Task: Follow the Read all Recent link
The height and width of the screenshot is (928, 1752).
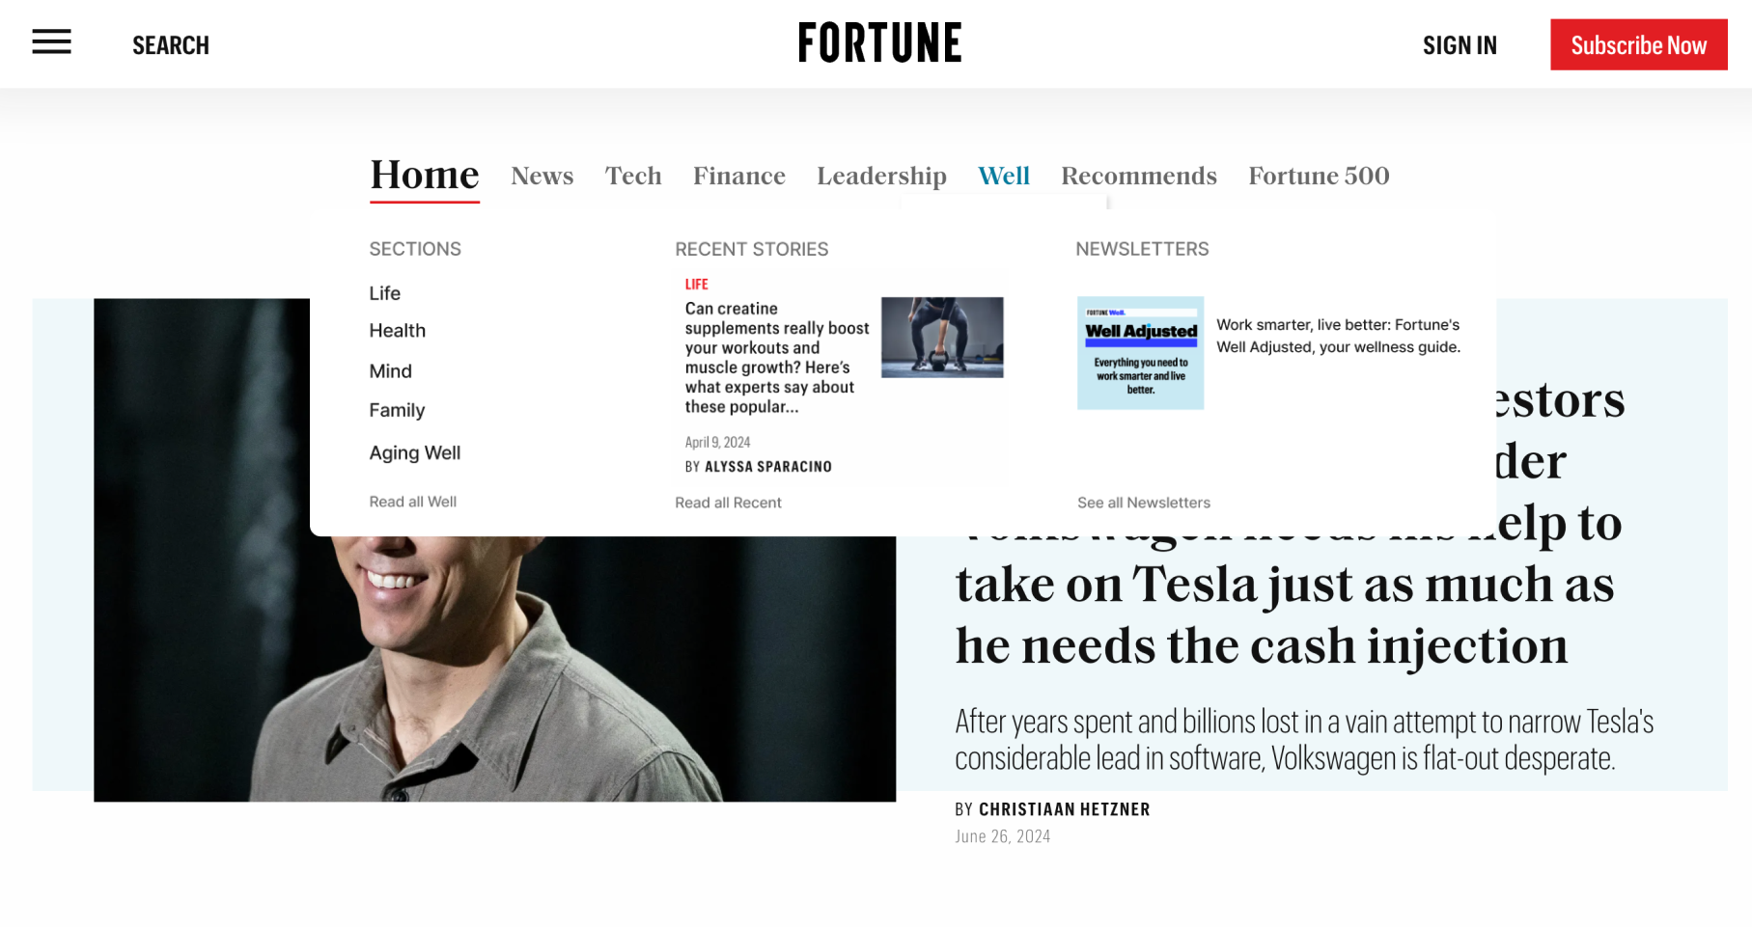Action: (728, 503)
